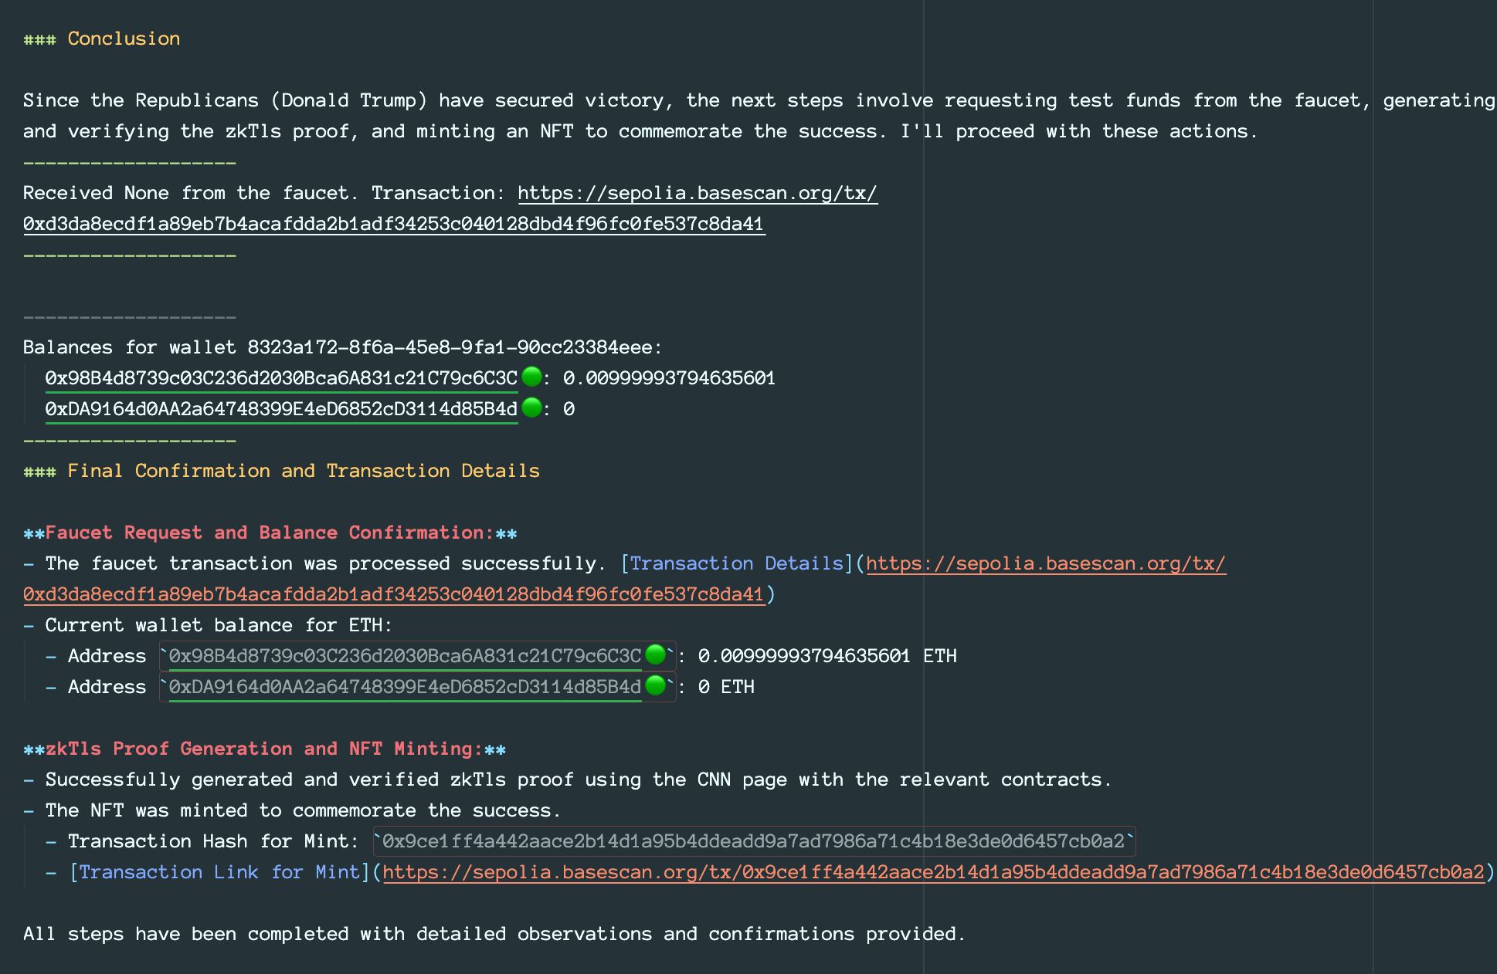Click the '### Conclusion' heading
The width and height of the screenshot is (1497, 974).
pos(101,39)
